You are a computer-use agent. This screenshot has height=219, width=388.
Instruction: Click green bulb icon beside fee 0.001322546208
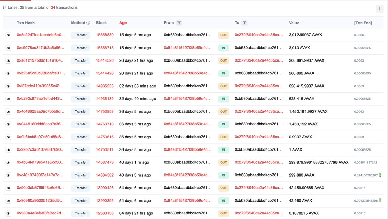380,200
